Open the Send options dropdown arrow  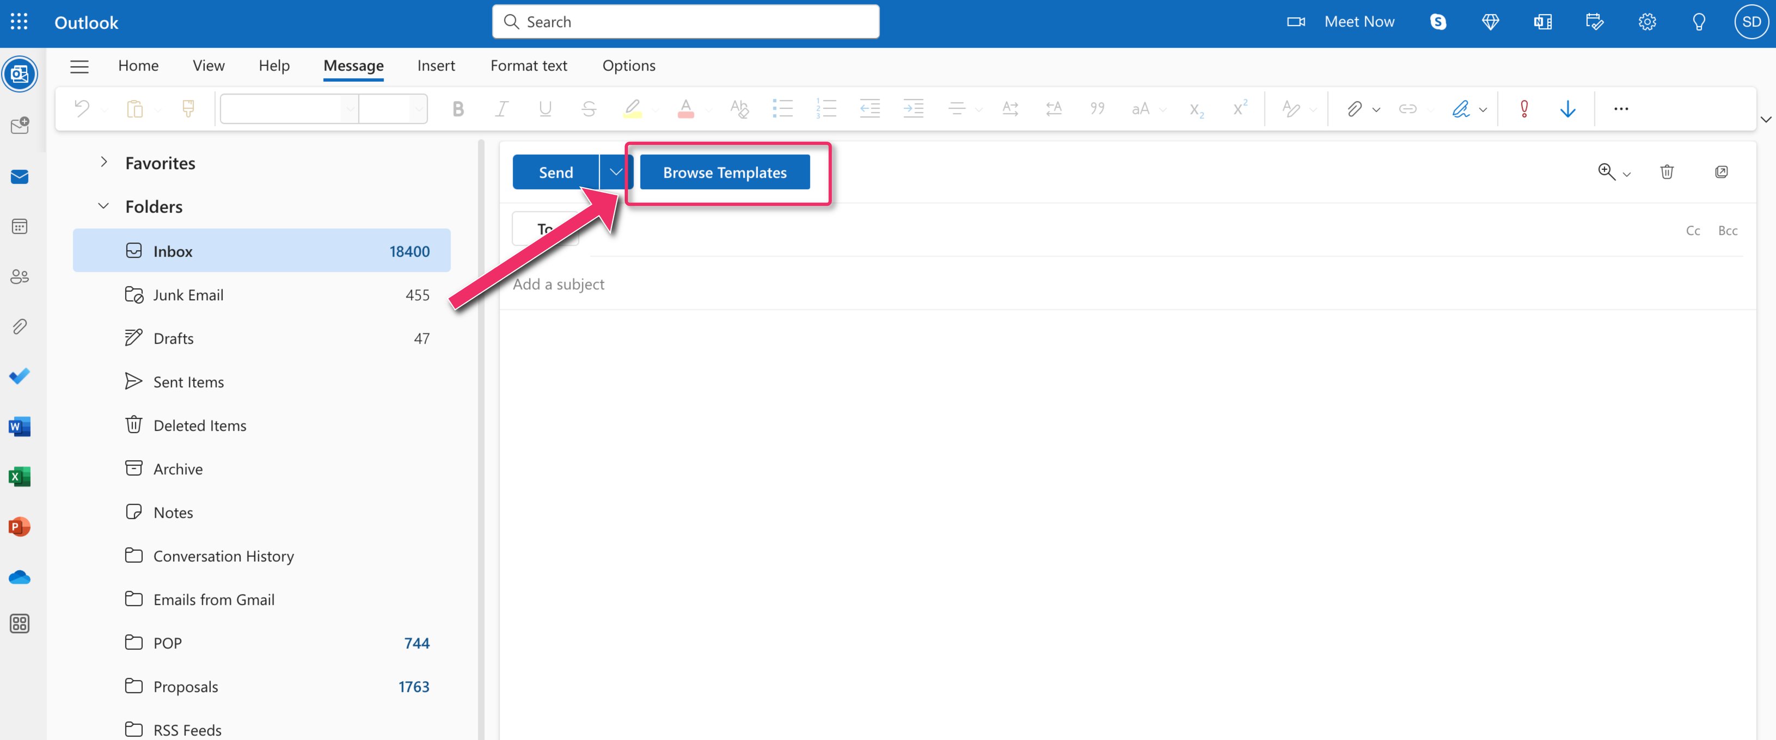[616, 172]
